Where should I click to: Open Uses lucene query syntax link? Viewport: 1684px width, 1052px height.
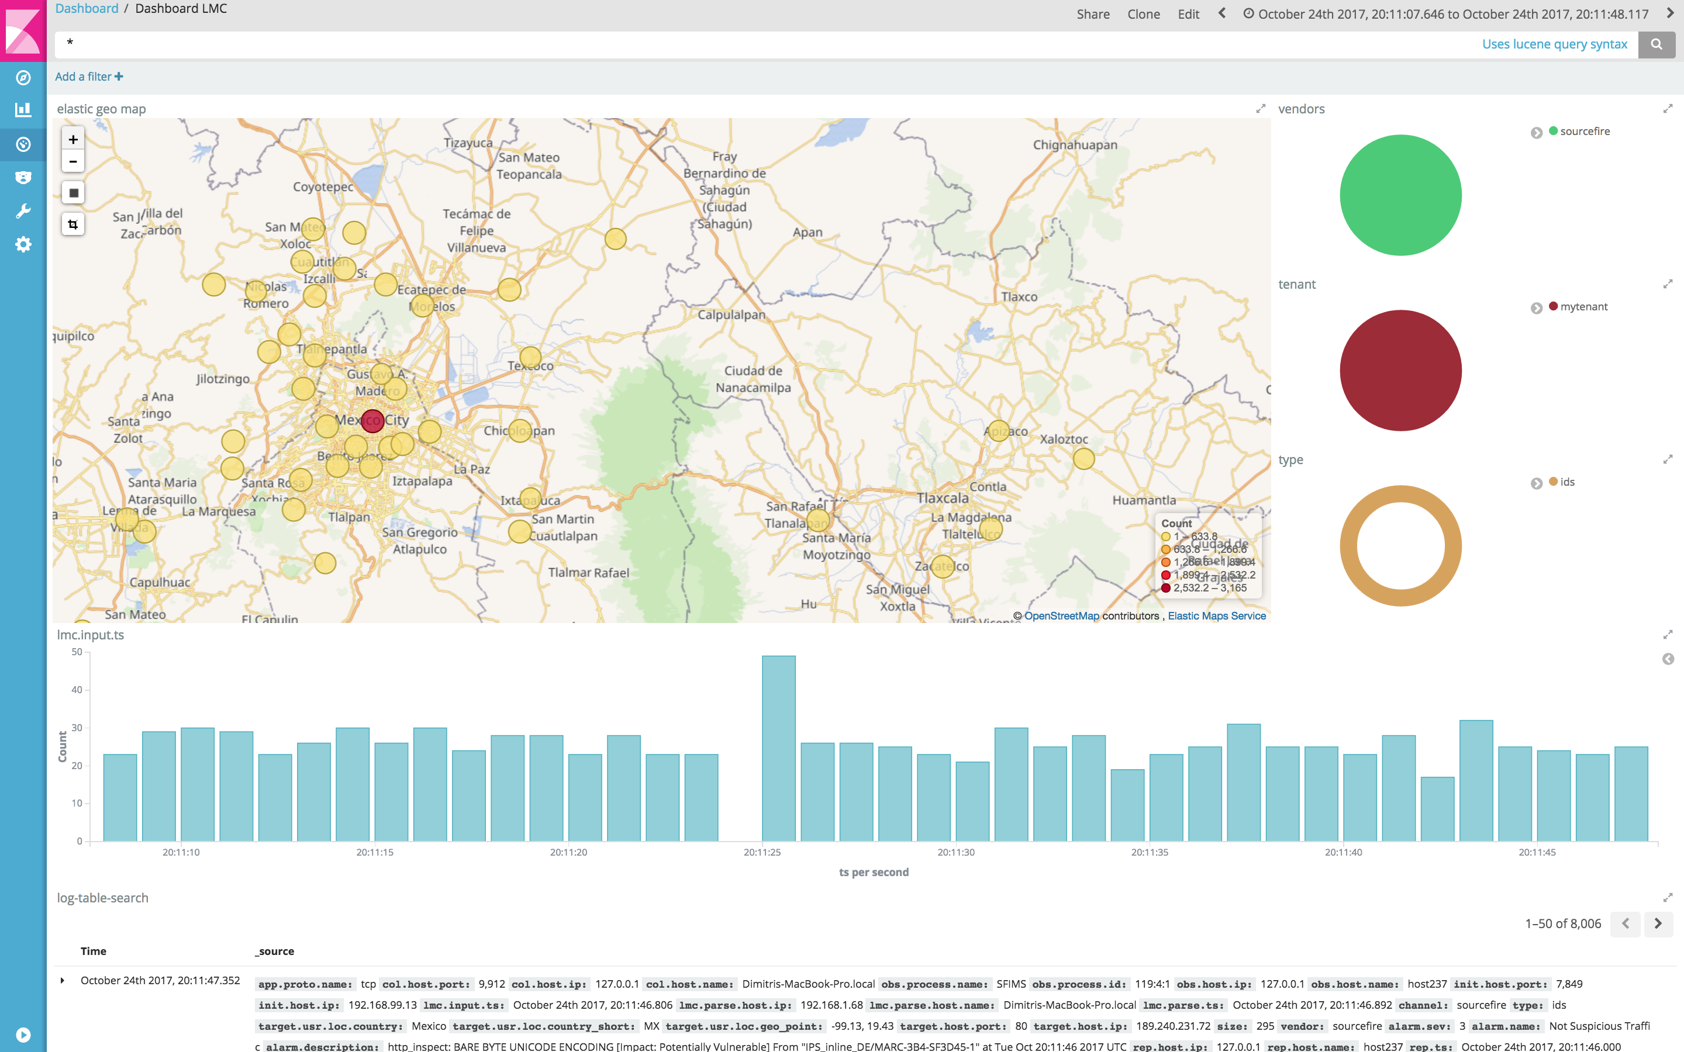point(1555,44)
